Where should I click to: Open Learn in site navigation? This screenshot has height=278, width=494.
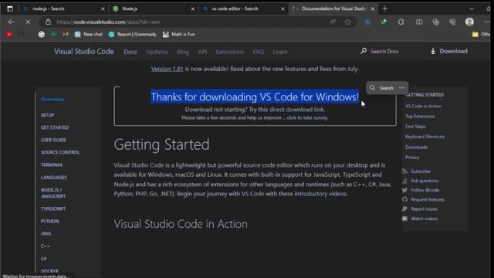279,52
